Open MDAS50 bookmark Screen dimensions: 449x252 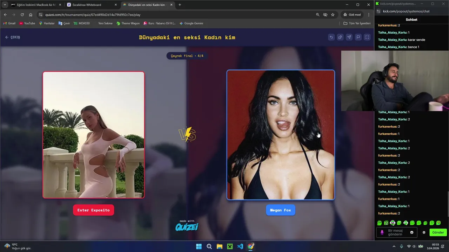(x=81, y=23)
